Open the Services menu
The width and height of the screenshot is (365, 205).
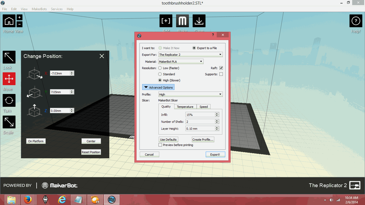click(57, 9)
